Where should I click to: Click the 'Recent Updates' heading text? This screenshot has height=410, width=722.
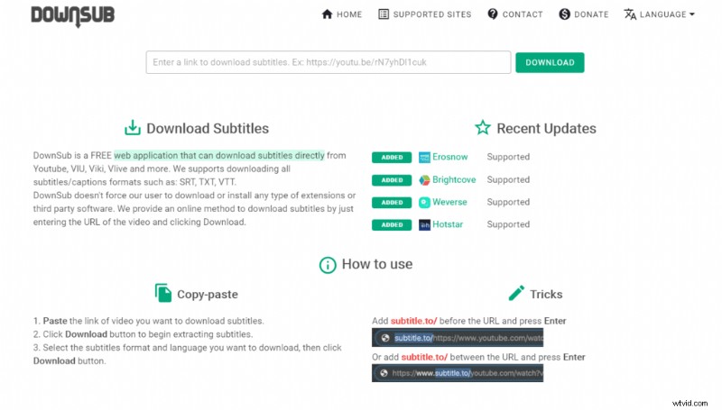point(547,128)
